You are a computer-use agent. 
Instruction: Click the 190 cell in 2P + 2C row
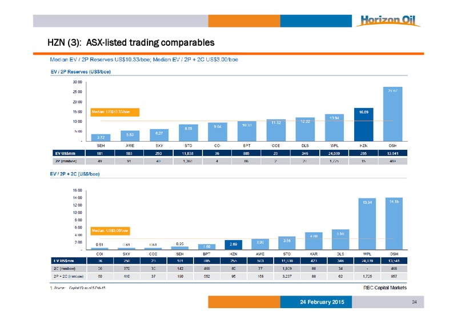(180, 276)
